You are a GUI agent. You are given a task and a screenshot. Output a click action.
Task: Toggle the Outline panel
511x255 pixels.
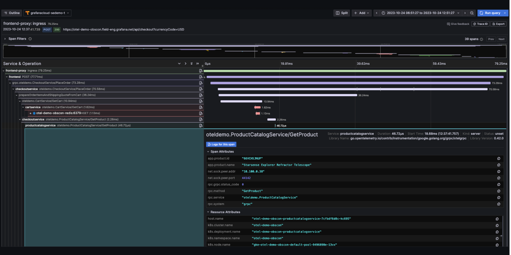(11, 13)
